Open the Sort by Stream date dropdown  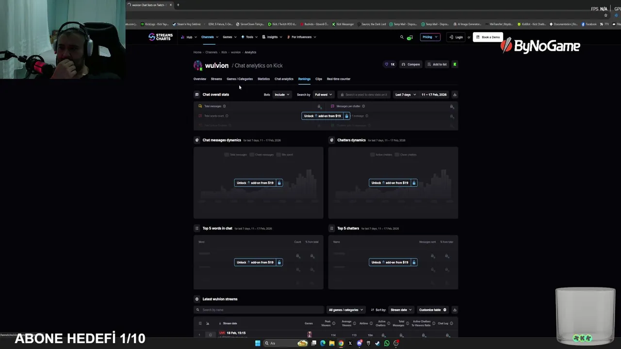pyautogui.click(x=401, y=310)
